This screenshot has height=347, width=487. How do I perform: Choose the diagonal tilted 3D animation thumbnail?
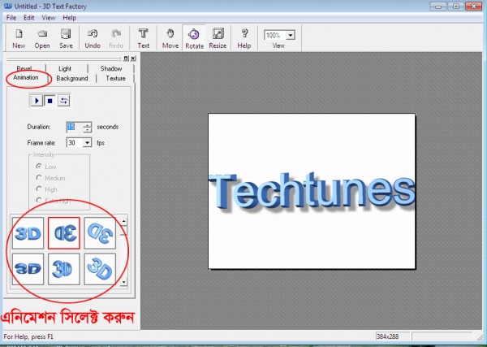(x=100, y=269)
